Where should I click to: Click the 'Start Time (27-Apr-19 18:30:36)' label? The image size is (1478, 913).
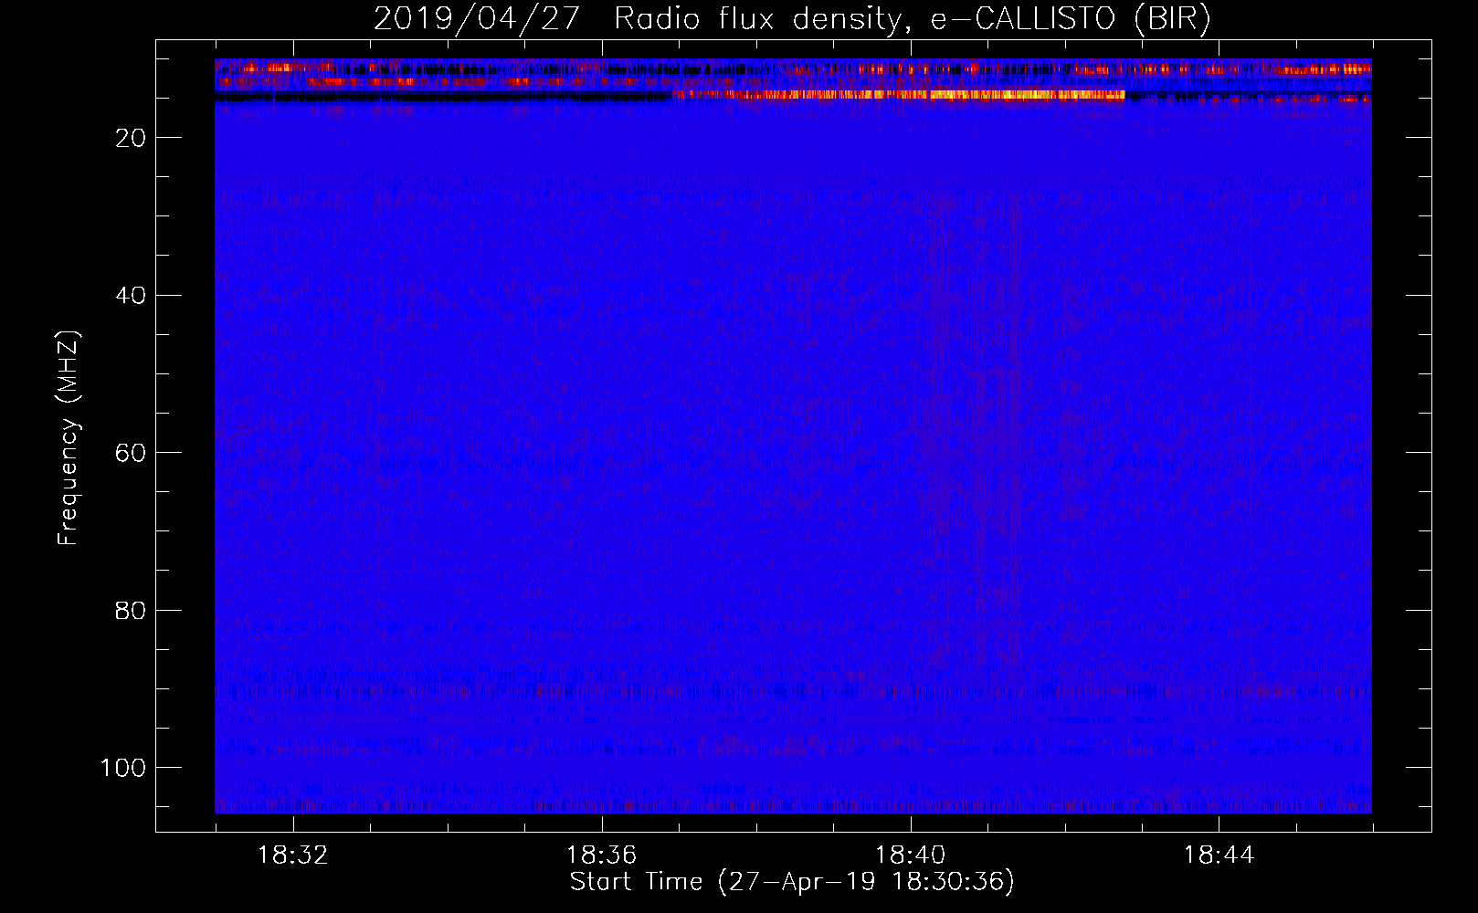pos(792,882)
